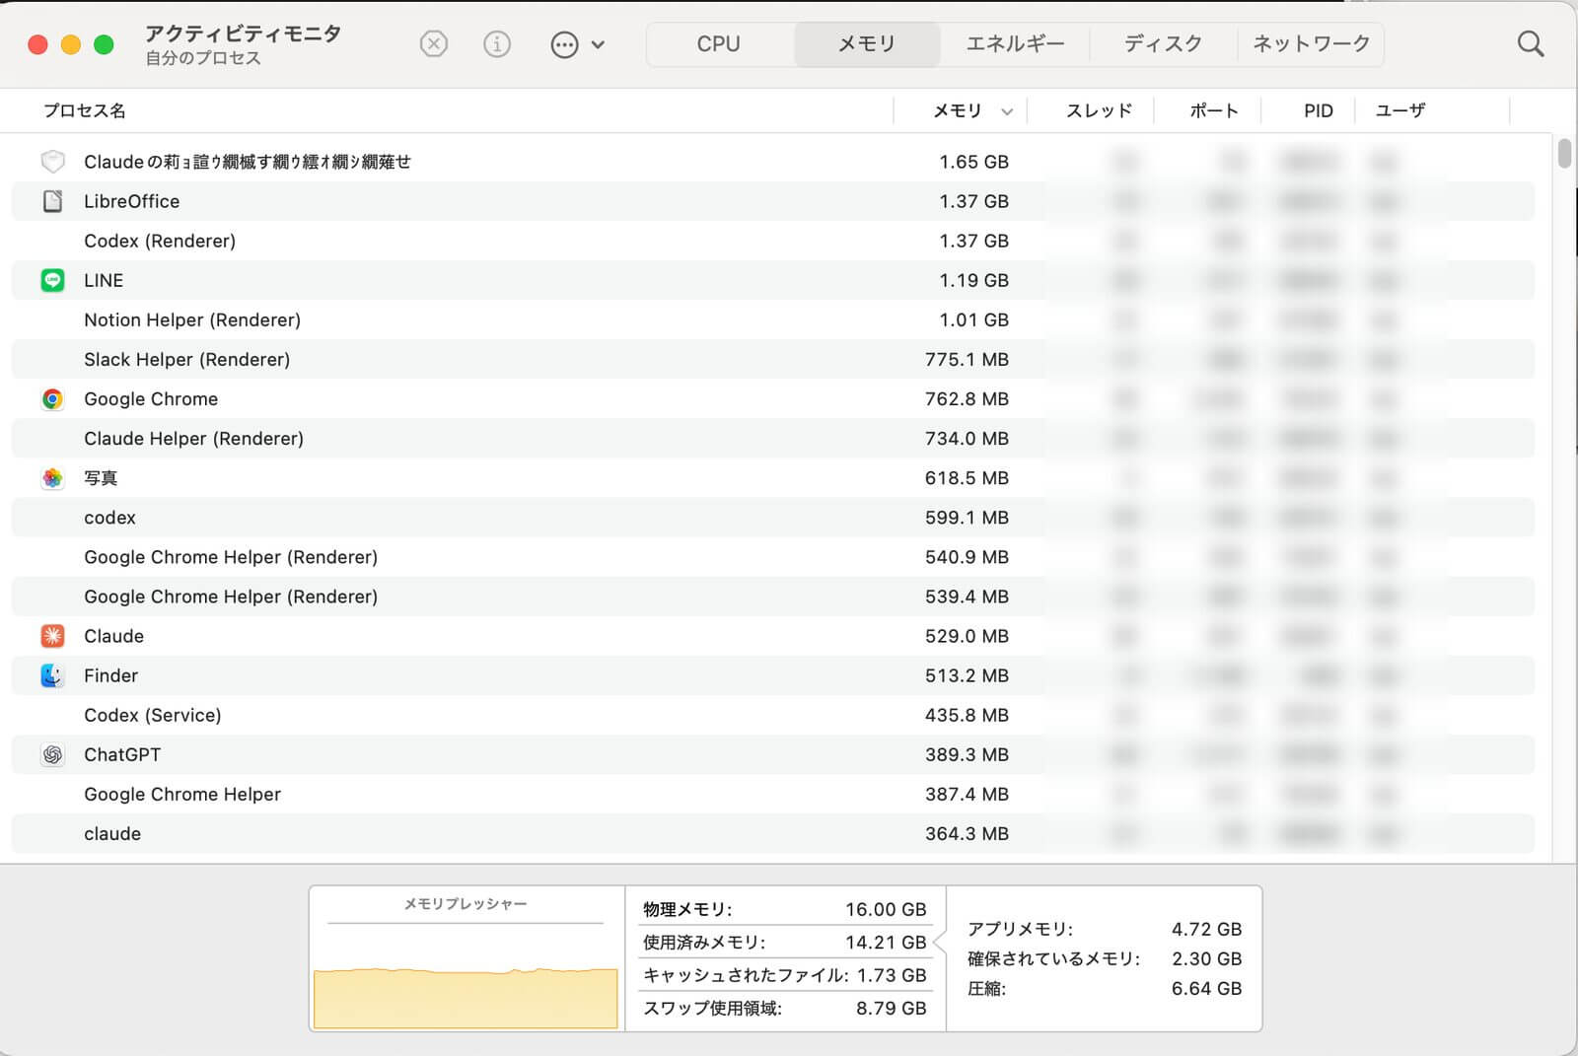Sort by ポート column header
1578x1056 pixels.
click(x=1214, y=110)
